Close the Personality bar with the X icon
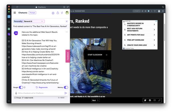 67,21
